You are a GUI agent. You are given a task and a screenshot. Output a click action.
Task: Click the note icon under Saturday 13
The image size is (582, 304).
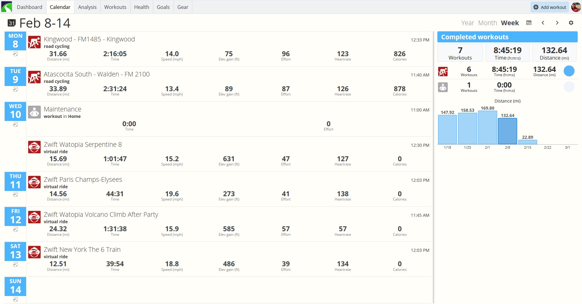[15, 264]
